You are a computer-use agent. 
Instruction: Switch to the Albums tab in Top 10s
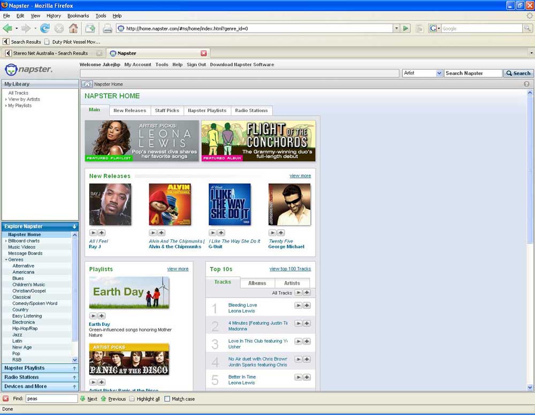coord(257,283)
